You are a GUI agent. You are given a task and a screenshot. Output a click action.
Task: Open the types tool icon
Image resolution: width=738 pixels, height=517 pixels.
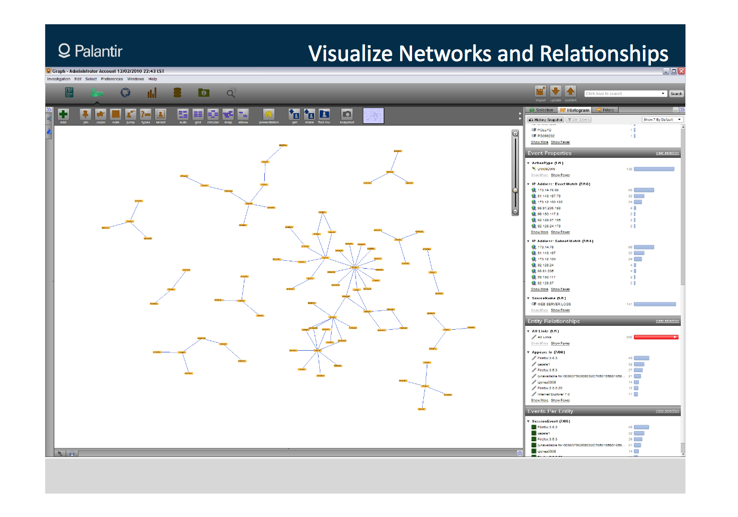145,114
